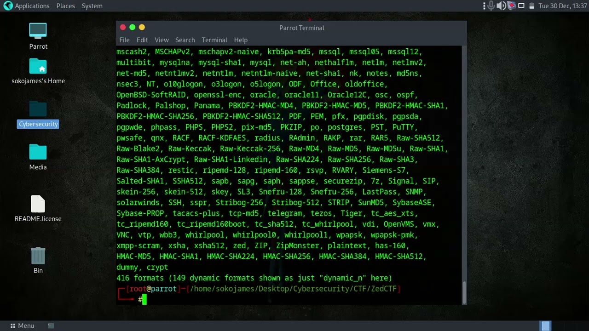This screenshot has height=331, width=589.
Task: Open the Terminal menu in menubar
Action: tap(214, 40)
